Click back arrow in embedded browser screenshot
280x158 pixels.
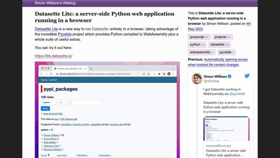(42, 74)
